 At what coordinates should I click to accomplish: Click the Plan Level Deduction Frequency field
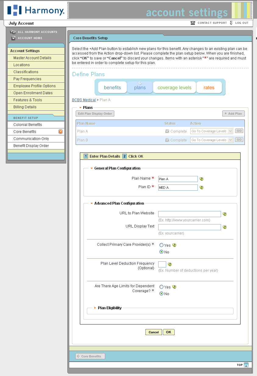pos(162,264)
